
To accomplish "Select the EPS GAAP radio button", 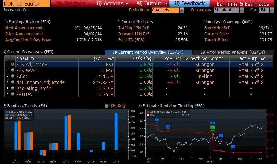I will click(13, 70).
